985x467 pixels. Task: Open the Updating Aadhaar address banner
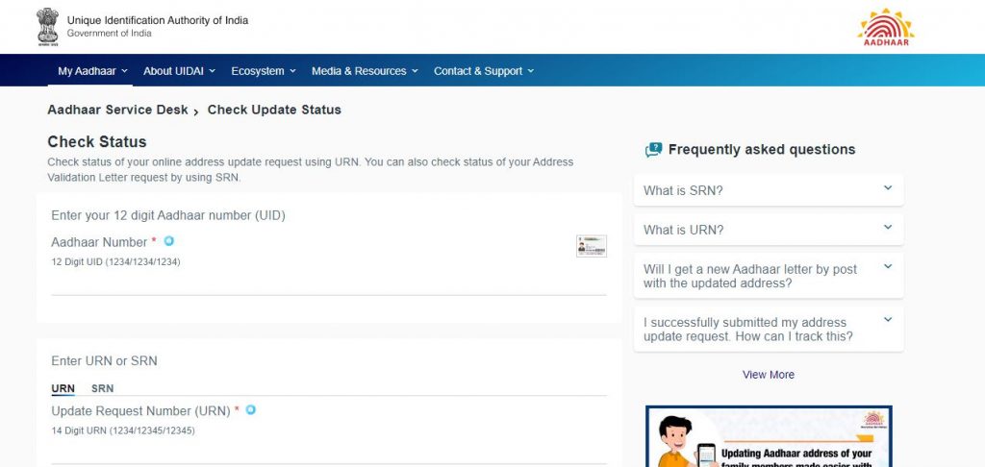pos(769,436)
